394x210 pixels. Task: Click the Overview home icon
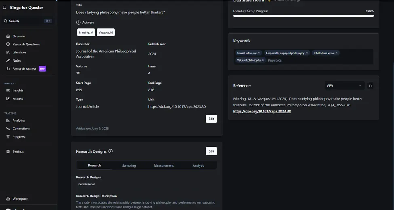click(x=8, y=36)
